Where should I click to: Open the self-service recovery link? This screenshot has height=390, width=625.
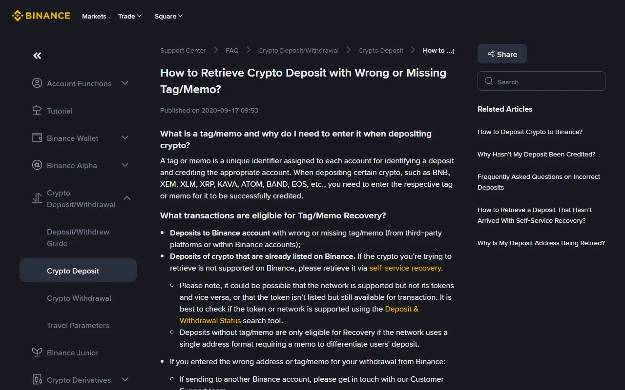405,268
